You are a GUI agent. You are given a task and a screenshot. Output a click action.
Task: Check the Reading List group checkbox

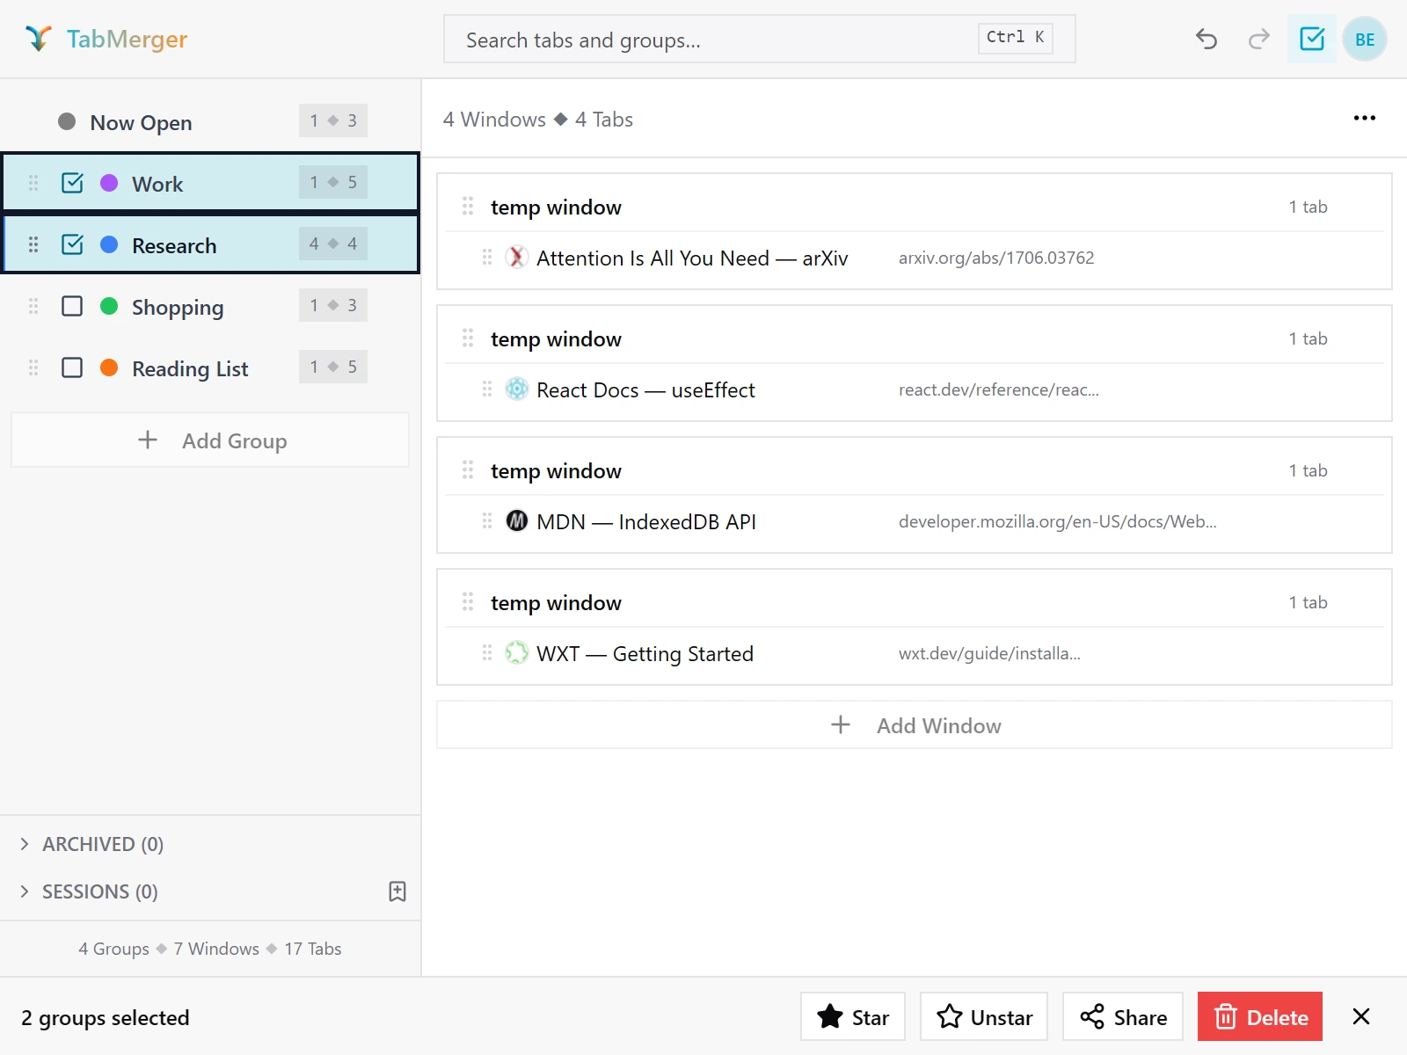tap(72, 367)
